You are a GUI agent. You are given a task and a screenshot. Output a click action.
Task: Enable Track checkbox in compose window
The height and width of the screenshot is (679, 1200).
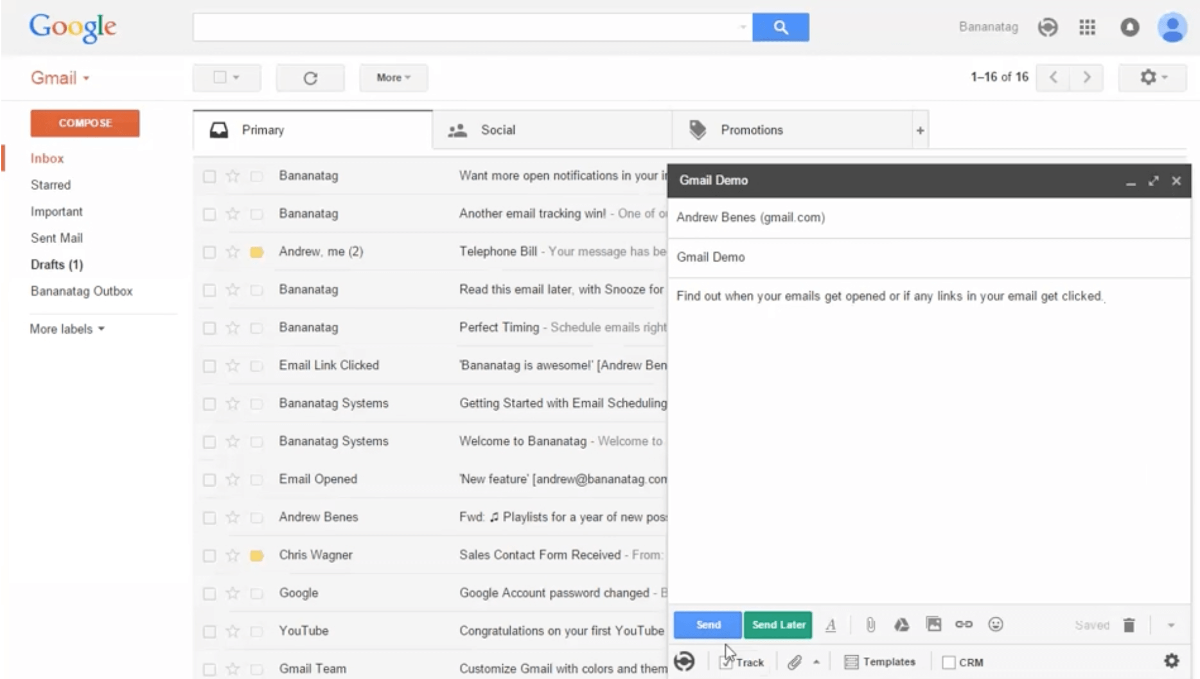pos(726,662)
